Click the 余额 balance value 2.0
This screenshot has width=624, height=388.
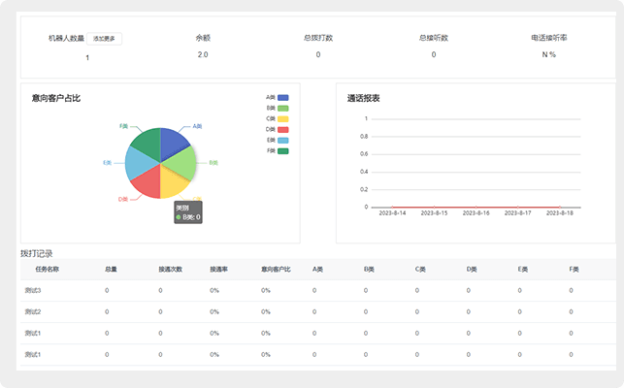click(202, 54)
